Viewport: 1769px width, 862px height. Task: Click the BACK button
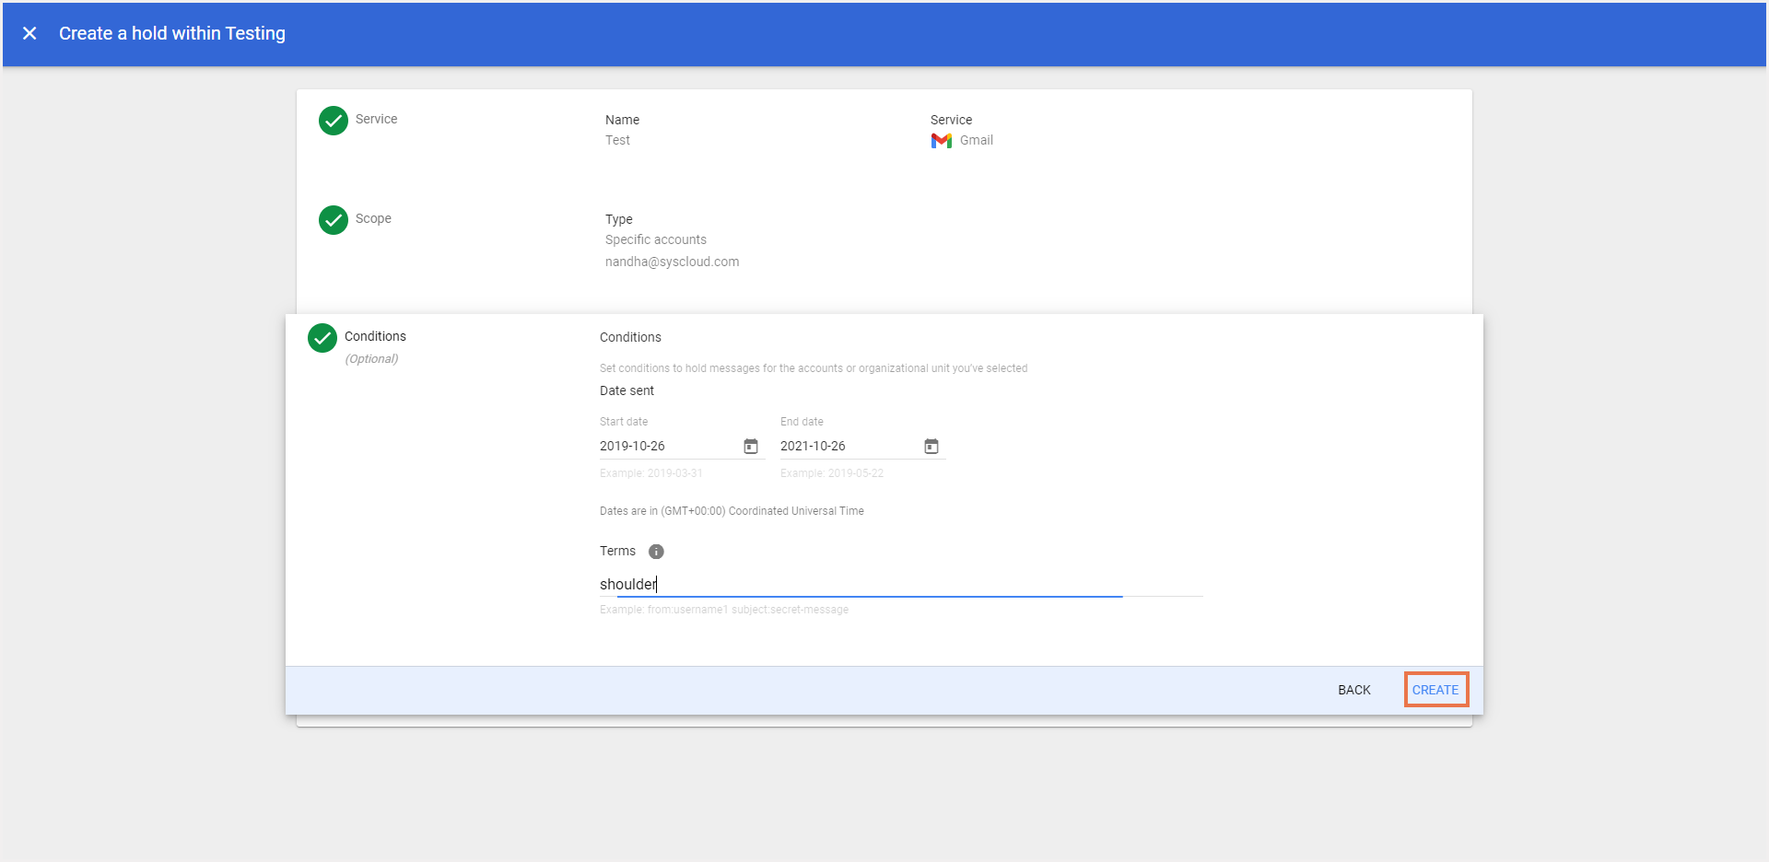pos(1353,689)
